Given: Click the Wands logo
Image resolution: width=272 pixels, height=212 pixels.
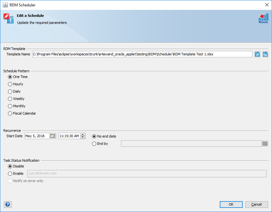Looking at the screenshot, I should tap(263, 18).
